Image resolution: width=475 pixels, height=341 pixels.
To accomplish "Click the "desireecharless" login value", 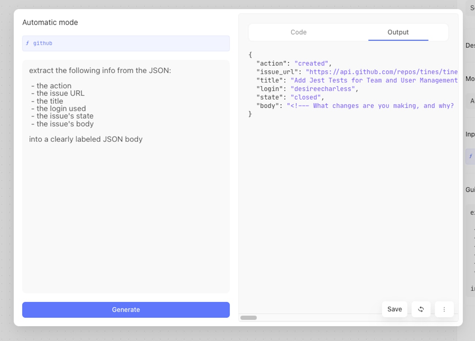I will click(323, 89).
